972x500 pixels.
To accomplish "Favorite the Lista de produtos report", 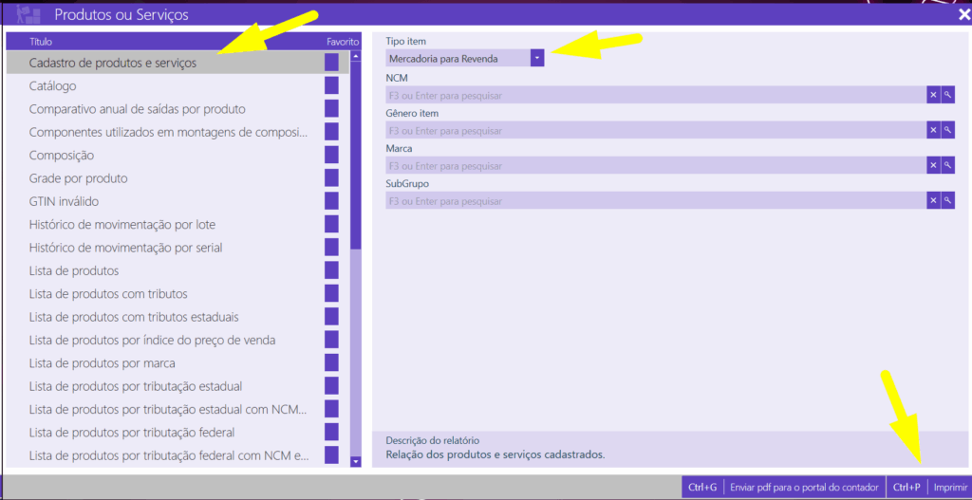I will tap(331, 270).
